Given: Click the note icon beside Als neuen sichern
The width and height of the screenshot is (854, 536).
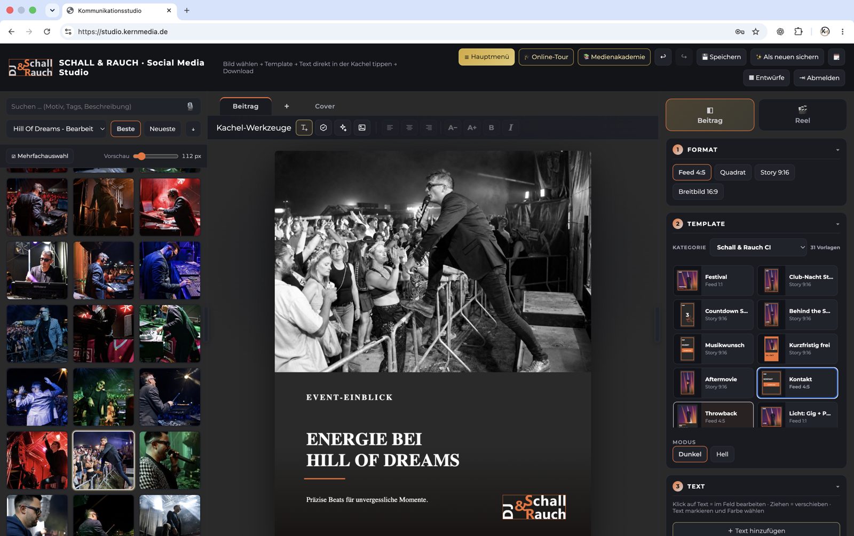Looking at the screenshot, I should 836,57.
